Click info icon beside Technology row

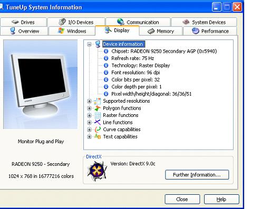tap(106, 65)
